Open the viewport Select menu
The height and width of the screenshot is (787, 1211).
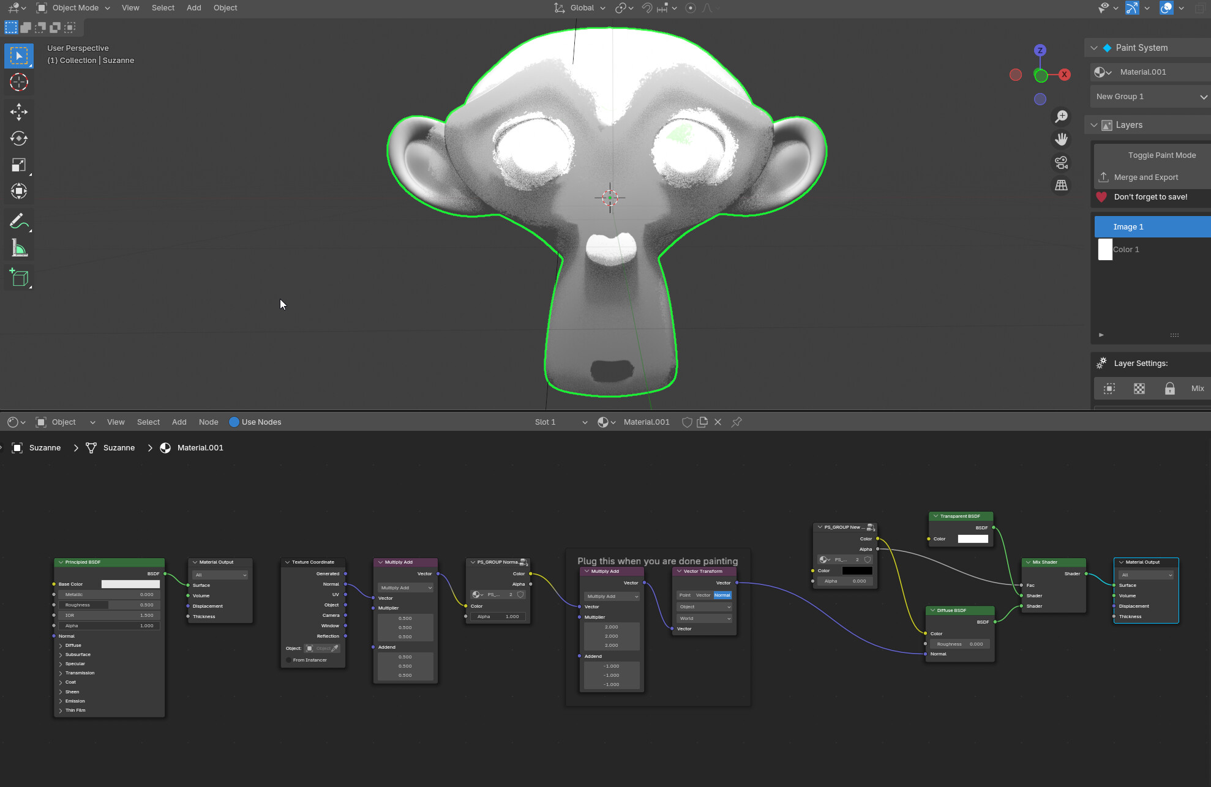(163, 8)
